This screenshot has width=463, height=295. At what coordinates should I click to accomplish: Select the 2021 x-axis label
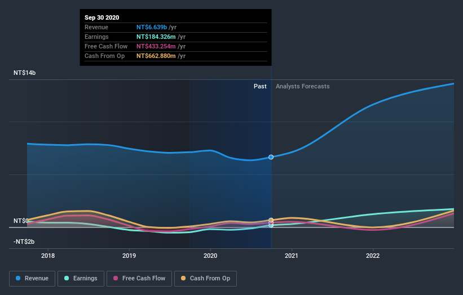[292, 256]
